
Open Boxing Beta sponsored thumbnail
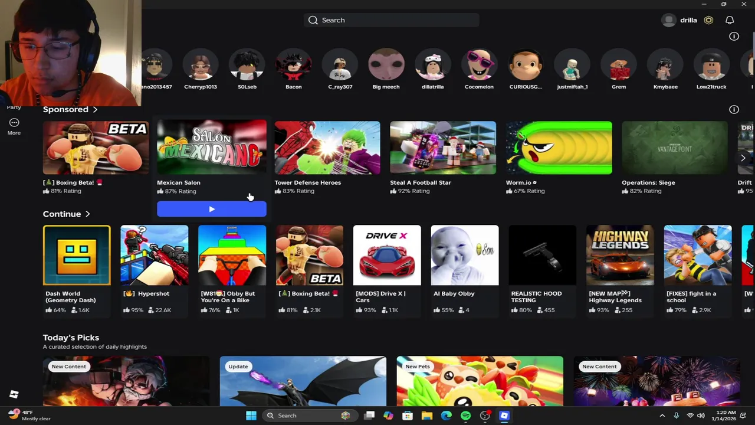tap(96, 148)
